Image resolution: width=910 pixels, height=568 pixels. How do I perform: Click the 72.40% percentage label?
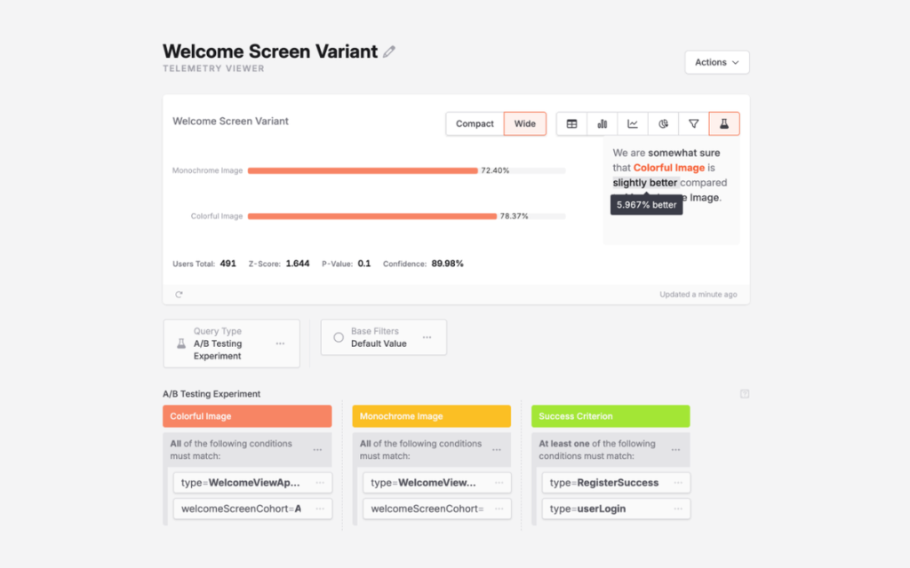pos(495,170)
